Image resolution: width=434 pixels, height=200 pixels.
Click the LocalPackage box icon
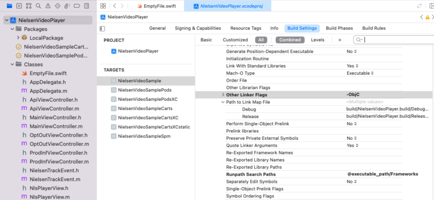pos(24,38)
